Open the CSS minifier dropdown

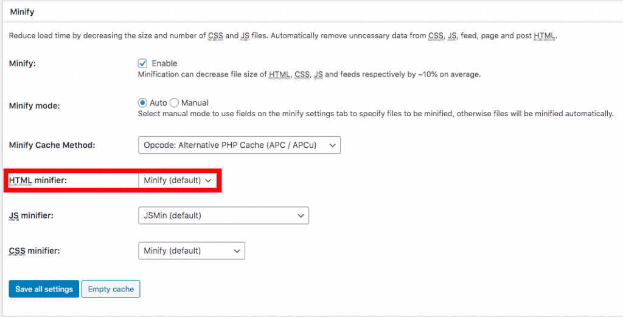[x=192, y=251]
